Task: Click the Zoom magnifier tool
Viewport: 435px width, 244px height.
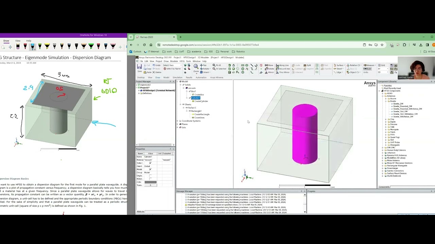Action: (x=196, y=67)
